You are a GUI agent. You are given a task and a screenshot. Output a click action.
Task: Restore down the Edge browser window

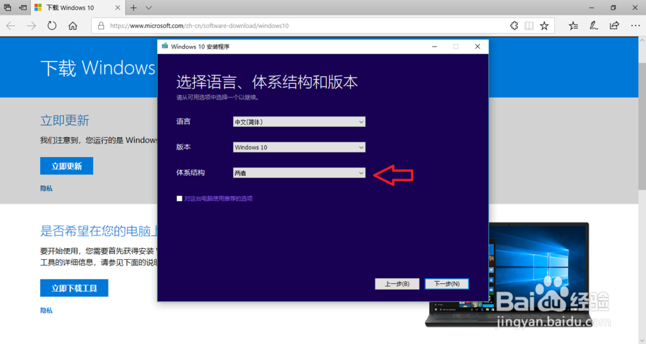[613, 7]
